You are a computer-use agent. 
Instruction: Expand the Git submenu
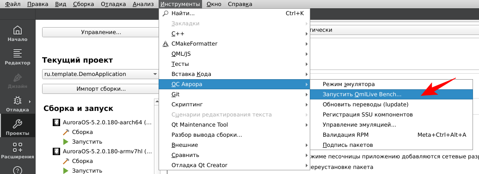pos(234,94)
